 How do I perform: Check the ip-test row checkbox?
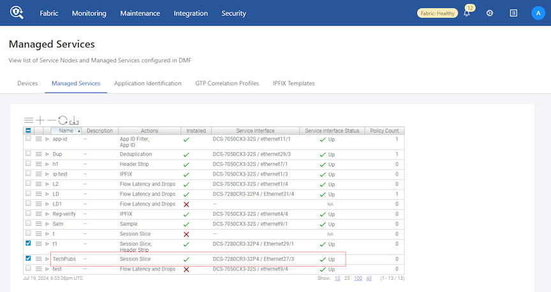(28, 174)
